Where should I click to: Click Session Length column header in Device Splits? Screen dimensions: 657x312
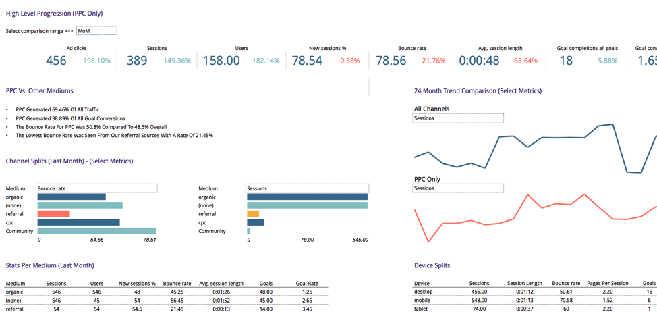(524, 284)
